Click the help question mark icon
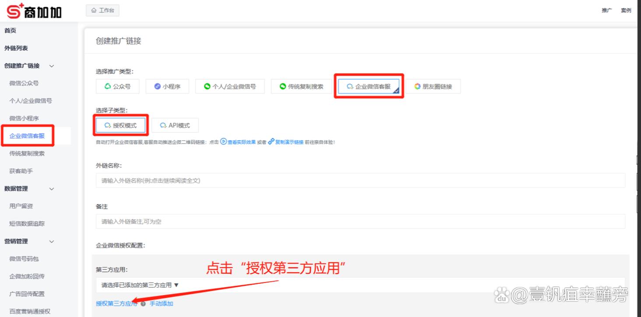This screenshot has height=317, width=641. pyautogui.click(x=143, y=304)
